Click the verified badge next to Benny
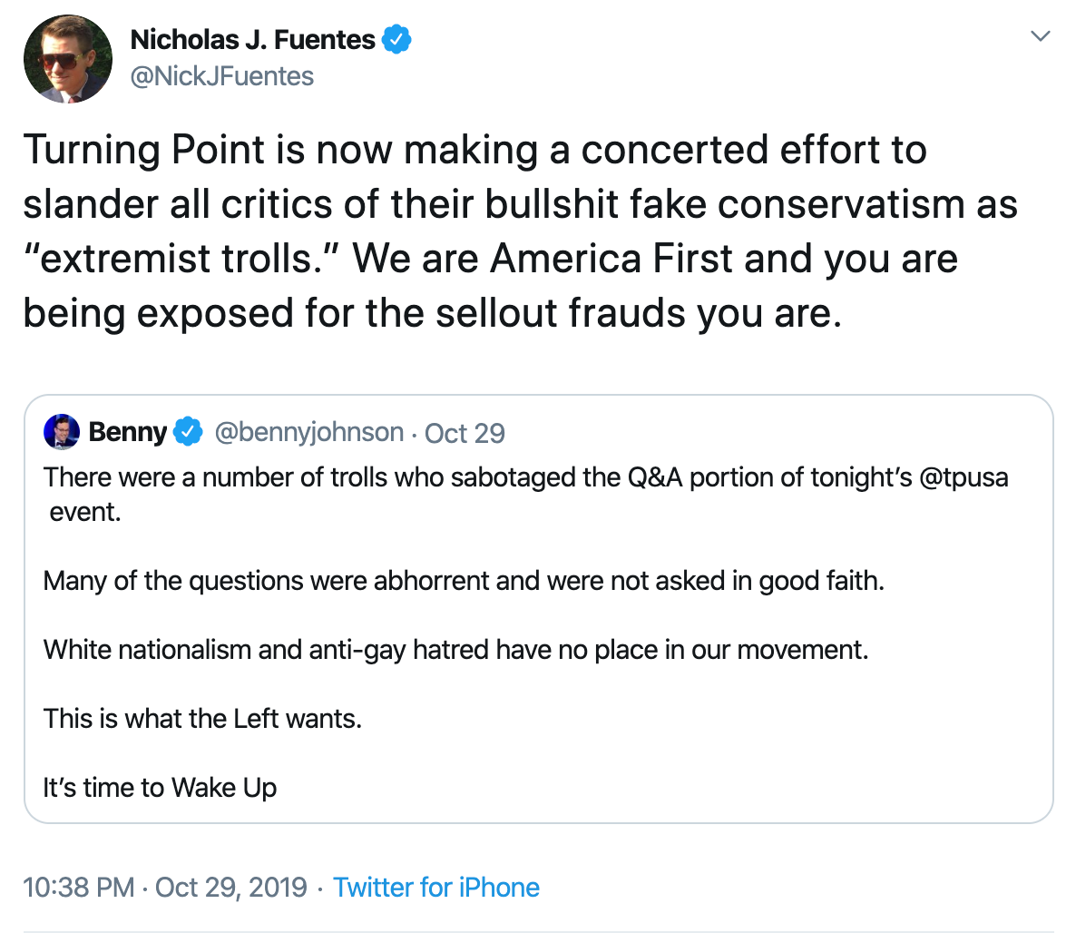Screen dimensions: 1076x933 click(188, 432)
